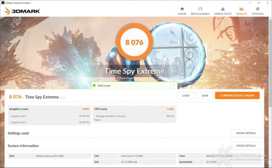Image resolution: width=272 pixels, height=168 pixels.
Task: Select Graphics test 2 row
Action: coord(49,122)
